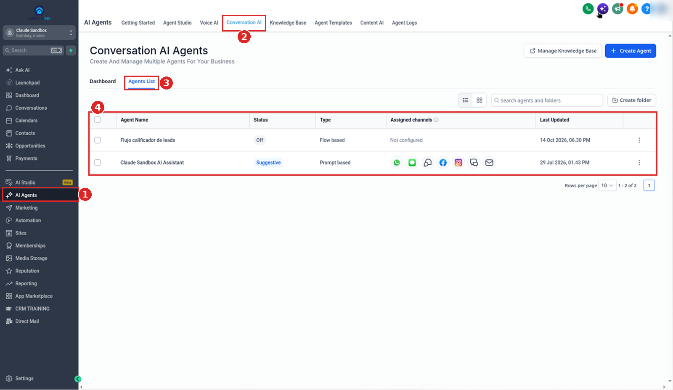This screenshot has height=390, width=673.
Task: Open the rows per page dropdown
Action: tap(607, 186)
